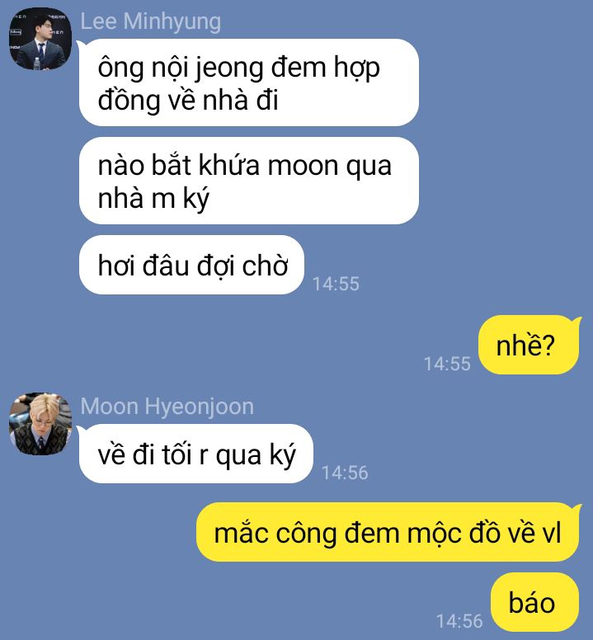Open Moon Hyeonjoon's profile avatar

tap(40, 424)
